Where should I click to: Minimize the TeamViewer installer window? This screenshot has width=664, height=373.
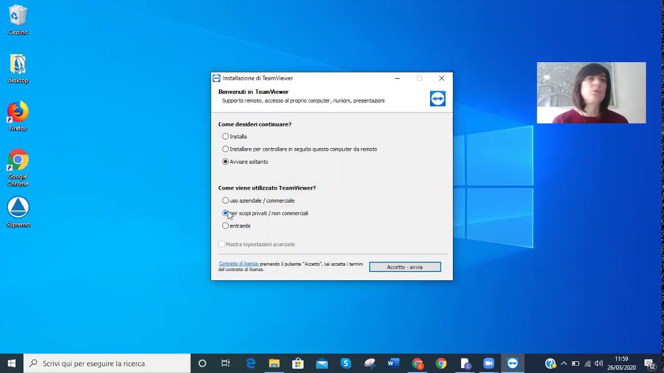coord(397,78)
